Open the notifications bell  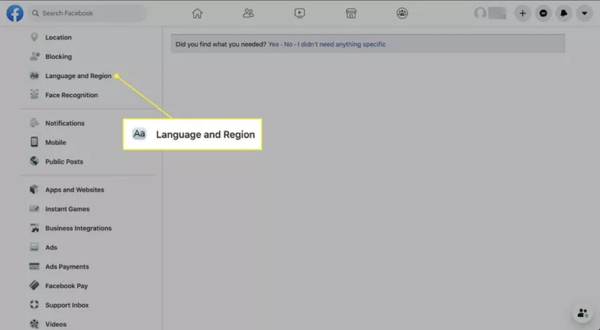[563, 13]
